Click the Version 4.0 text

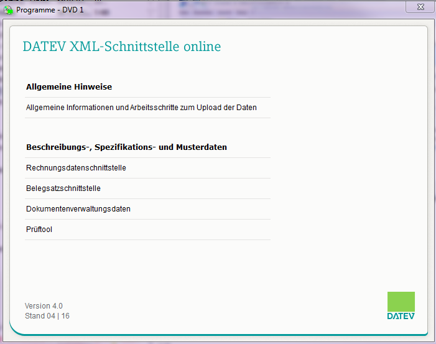44,306
